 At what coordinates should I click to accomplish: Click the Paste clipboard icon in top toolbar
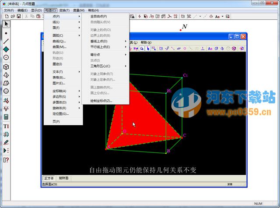[38, 17]
